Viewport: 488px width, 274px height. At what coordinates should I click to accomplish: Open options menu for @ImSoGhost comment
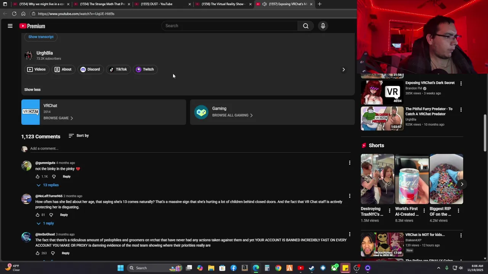[350, 234]
